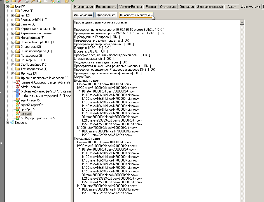Open the Статистика tab
The width and height of the screenshot is (264, 202).
click(169, 6)
